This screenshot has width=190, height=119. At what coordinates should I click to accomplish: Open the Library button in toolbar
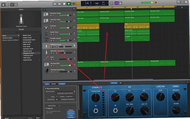coord(3,5)
